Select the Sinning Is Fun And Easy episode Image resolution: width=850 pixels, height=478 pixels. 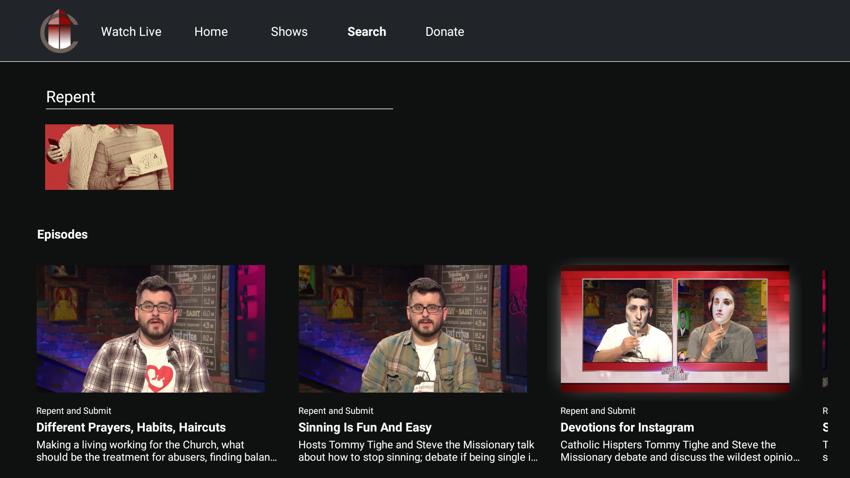pos(413,328)
